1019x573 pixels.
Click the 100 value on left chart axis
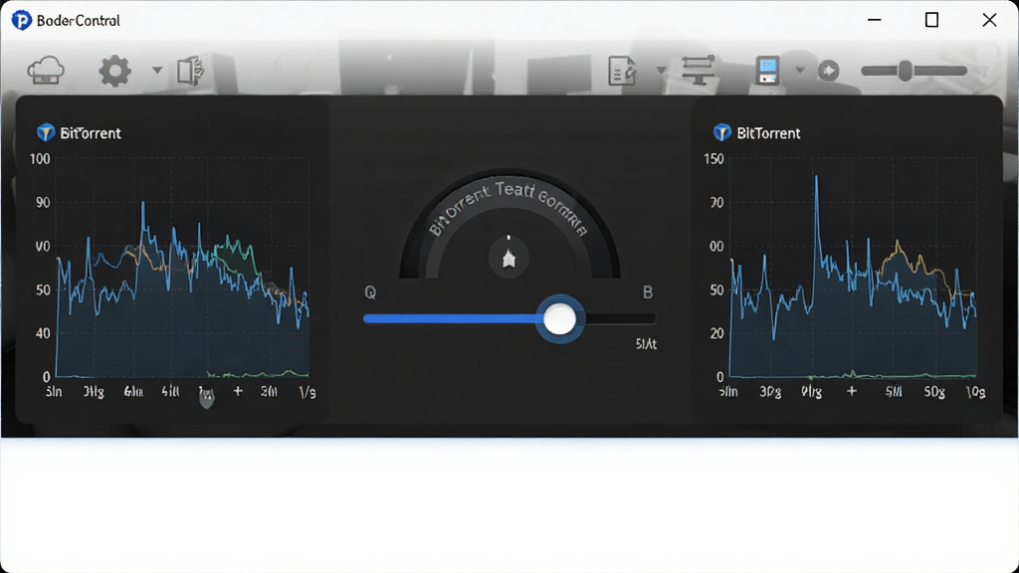[x=40, y=159]
